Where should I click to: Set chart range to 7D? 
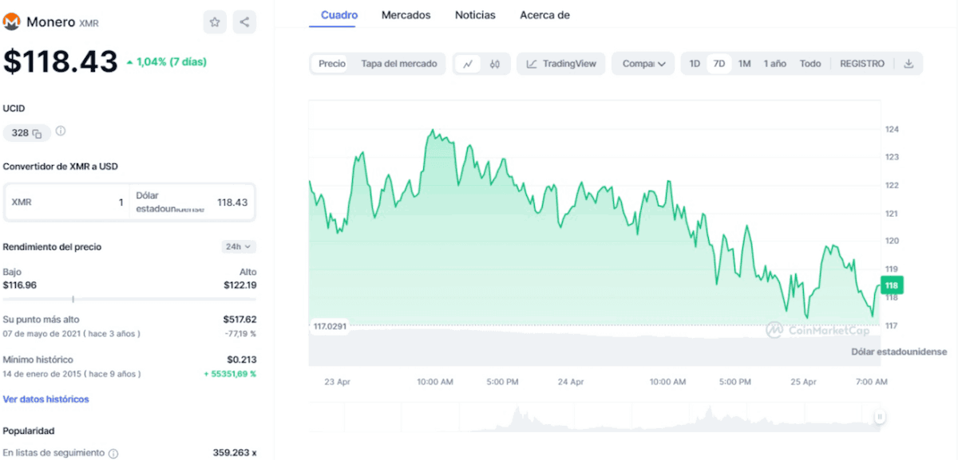click(x=719, y=64)
